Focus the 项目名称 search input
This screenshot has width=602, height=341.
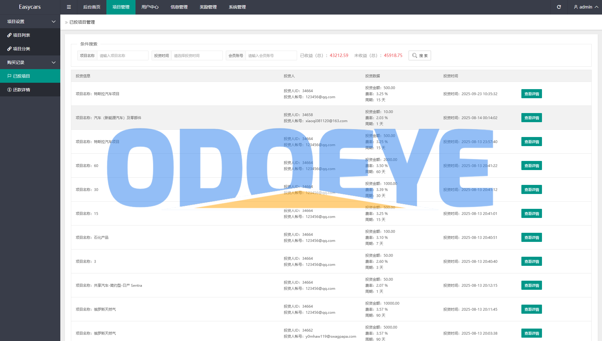tap(122, 55)
